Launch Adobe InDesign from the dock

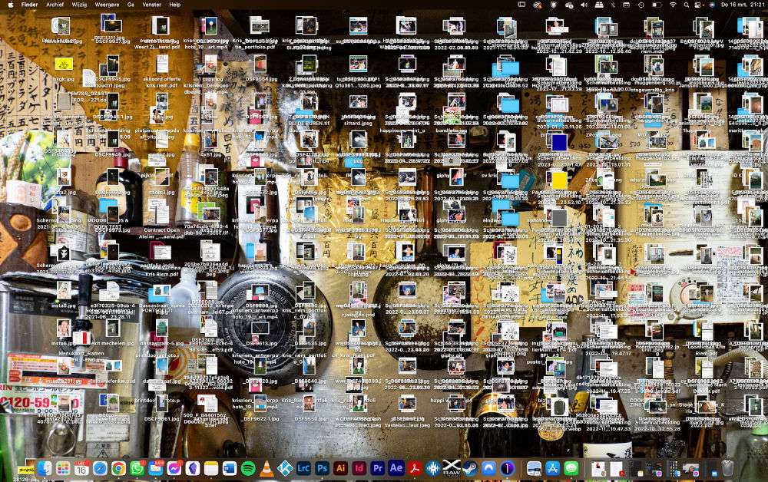(x=359, y=468)
